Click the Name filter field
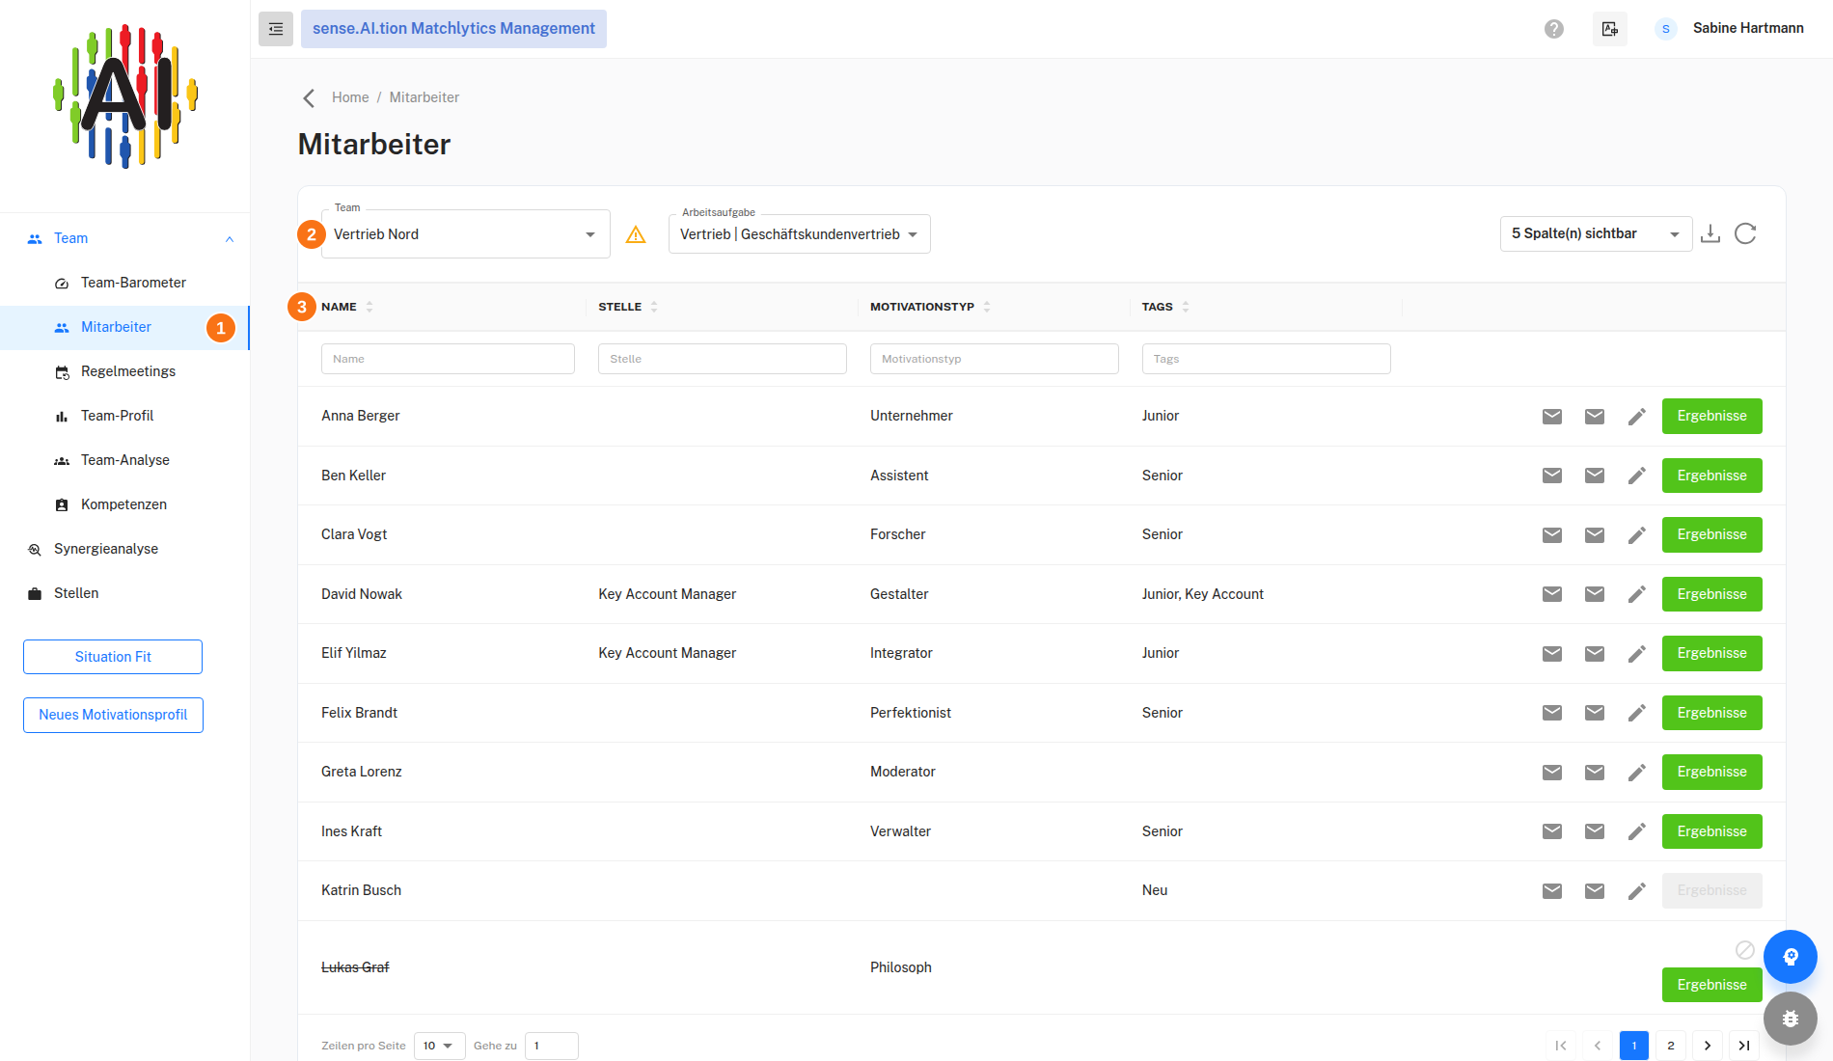The image size is (1833, 1061). [x=448, y=359]
